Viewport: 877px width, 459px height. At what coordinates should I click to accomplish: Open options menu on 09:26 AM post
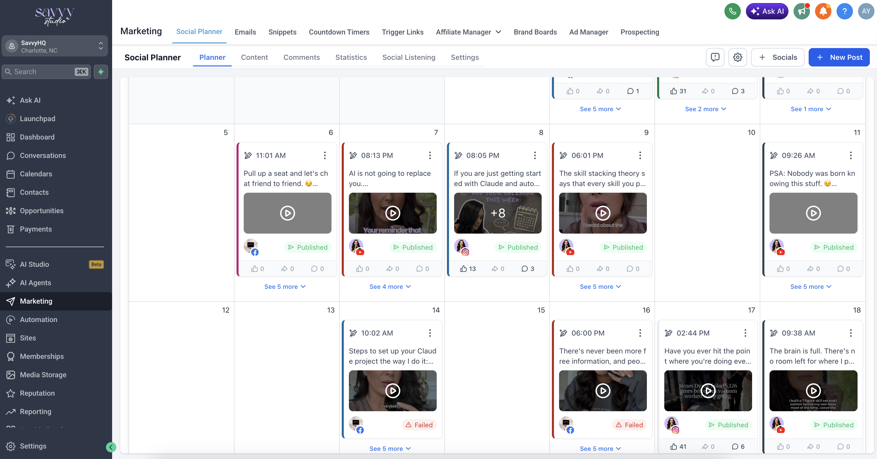[851, 155]
